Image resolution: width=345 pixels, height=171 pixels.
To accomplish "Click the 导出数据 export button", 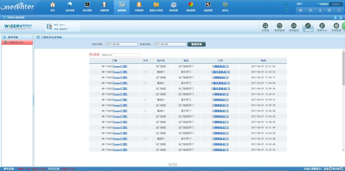I will click(x=95, y=55).
